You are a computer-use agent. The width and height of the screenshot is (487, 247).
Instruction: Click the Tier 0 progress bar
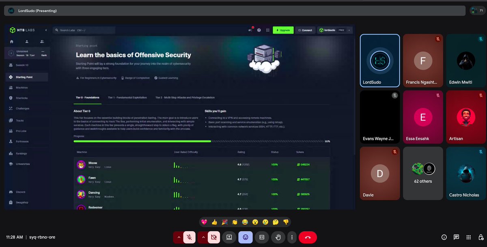[198, 141]
